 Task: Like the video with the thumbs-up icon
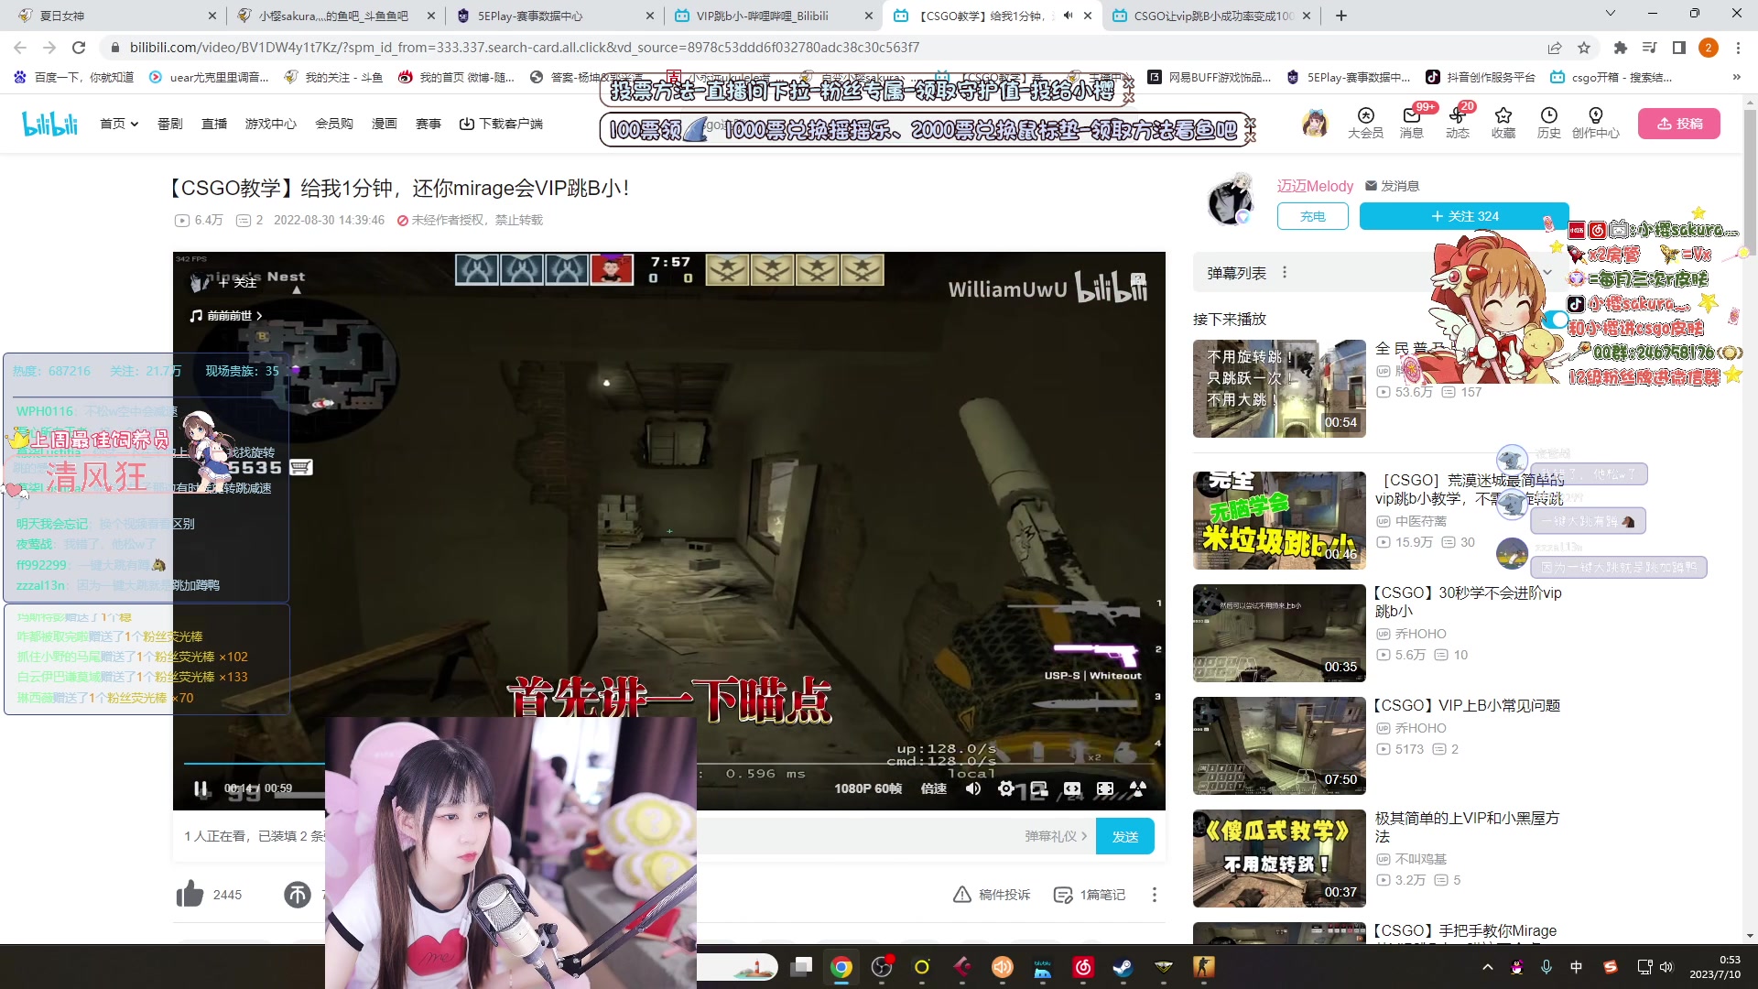coord(190,894)
